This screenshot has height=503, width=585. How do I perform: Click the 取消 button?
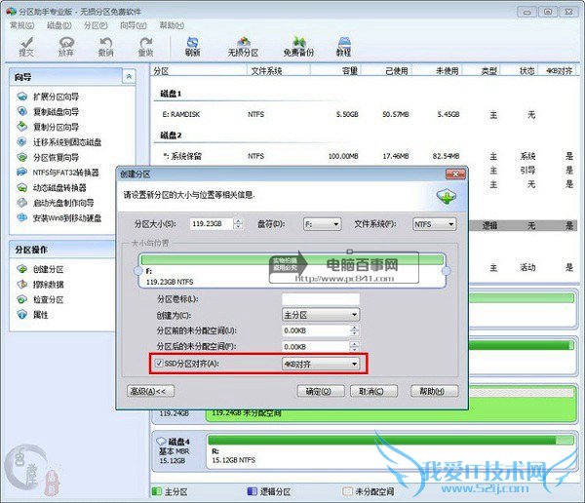click(x=373, y=391)
